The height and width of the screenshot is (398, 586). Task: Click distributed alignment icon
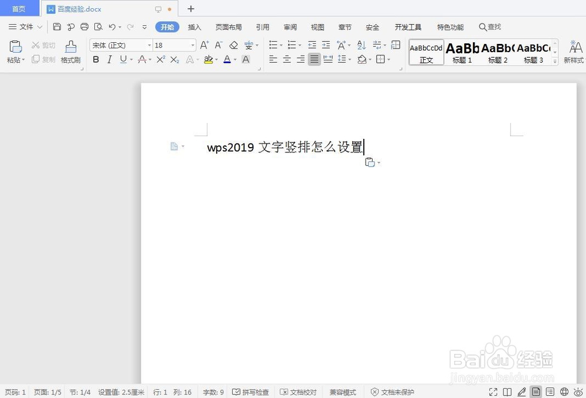point(328,59)
